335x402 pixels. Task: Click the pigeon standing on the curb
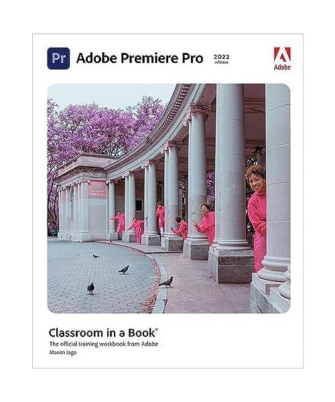click(x=167, y=281)
